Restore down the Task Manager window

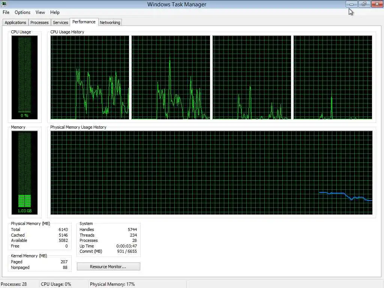pos(364,4)
